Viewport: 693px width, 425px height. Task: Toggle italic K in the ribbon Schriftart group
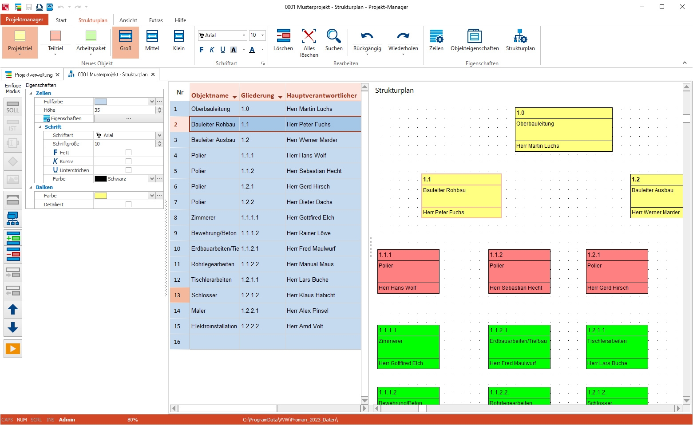tap(212, 50)
